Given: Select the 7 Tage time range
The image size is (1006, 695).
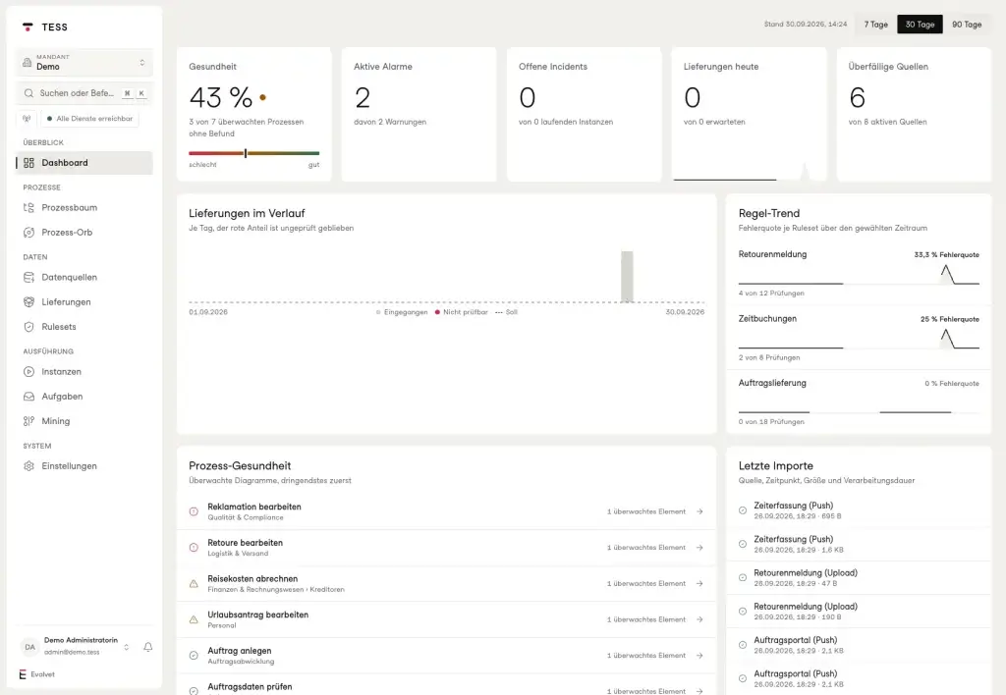Looking at the screenshot, I should pyautogui.click(x=875, y=25).
